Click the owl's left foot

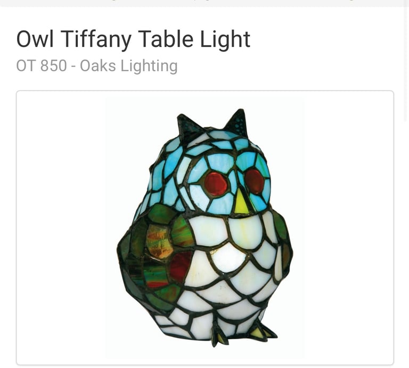tap(218, 336)
